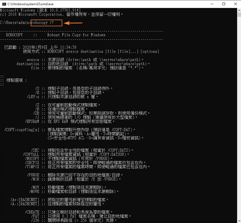The width and height of the screenshot is (241, 223).
Task: Minimize the cmd.exe window
Action: [212, 4]
